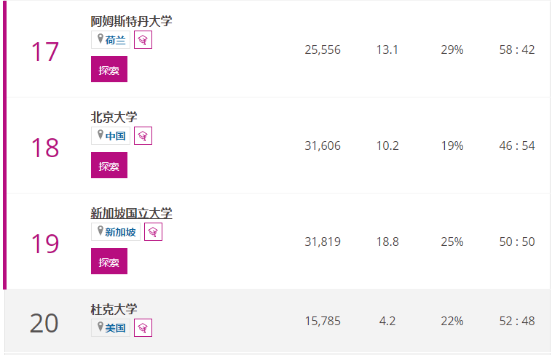Click graduation cap icon beside 中国 tag
Viewport: 552px width, 355px height.
pyautogui.click(x=143, y=136)
